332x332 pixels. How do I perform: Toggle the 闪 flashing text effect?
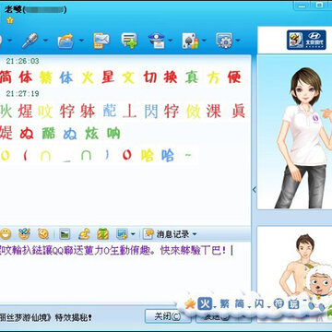click(x=259, y=304)
